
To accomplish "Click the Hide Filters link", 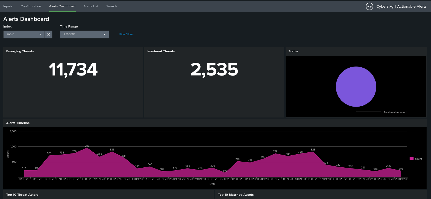I will point(126,34).
